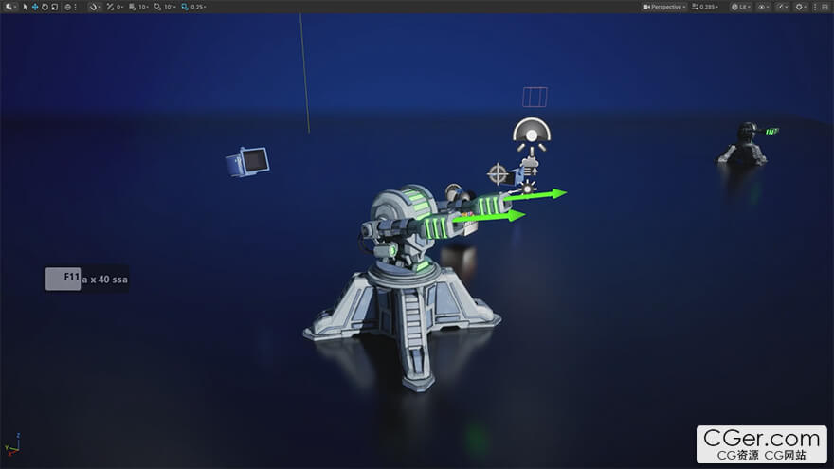Viewport: 834px width, 469px height.
Task: Toggle scale snapping icon
Action: pos(185,7)
